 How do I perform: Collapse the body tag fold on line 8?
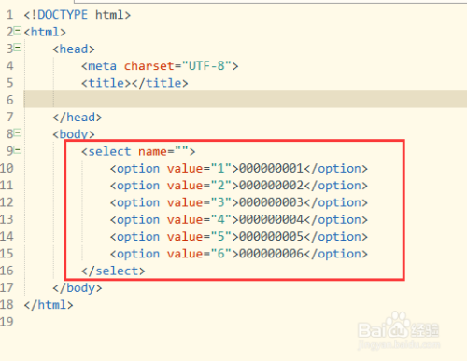point(18,132)
